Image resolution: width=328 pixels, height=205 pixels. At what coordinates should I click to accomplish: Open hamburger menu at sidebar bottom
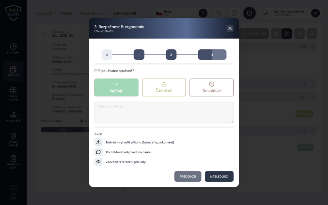pos(13,196)
